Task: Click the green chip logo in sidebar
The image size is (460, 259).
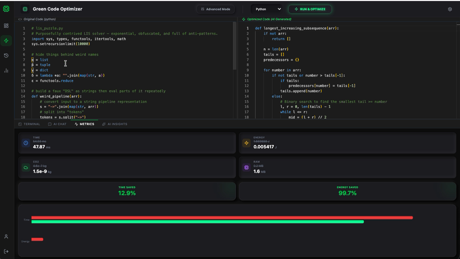Action: (6, 9)
